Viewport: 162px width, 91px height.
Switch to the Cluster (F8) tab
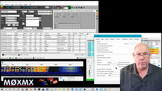[x=19, y=31]
